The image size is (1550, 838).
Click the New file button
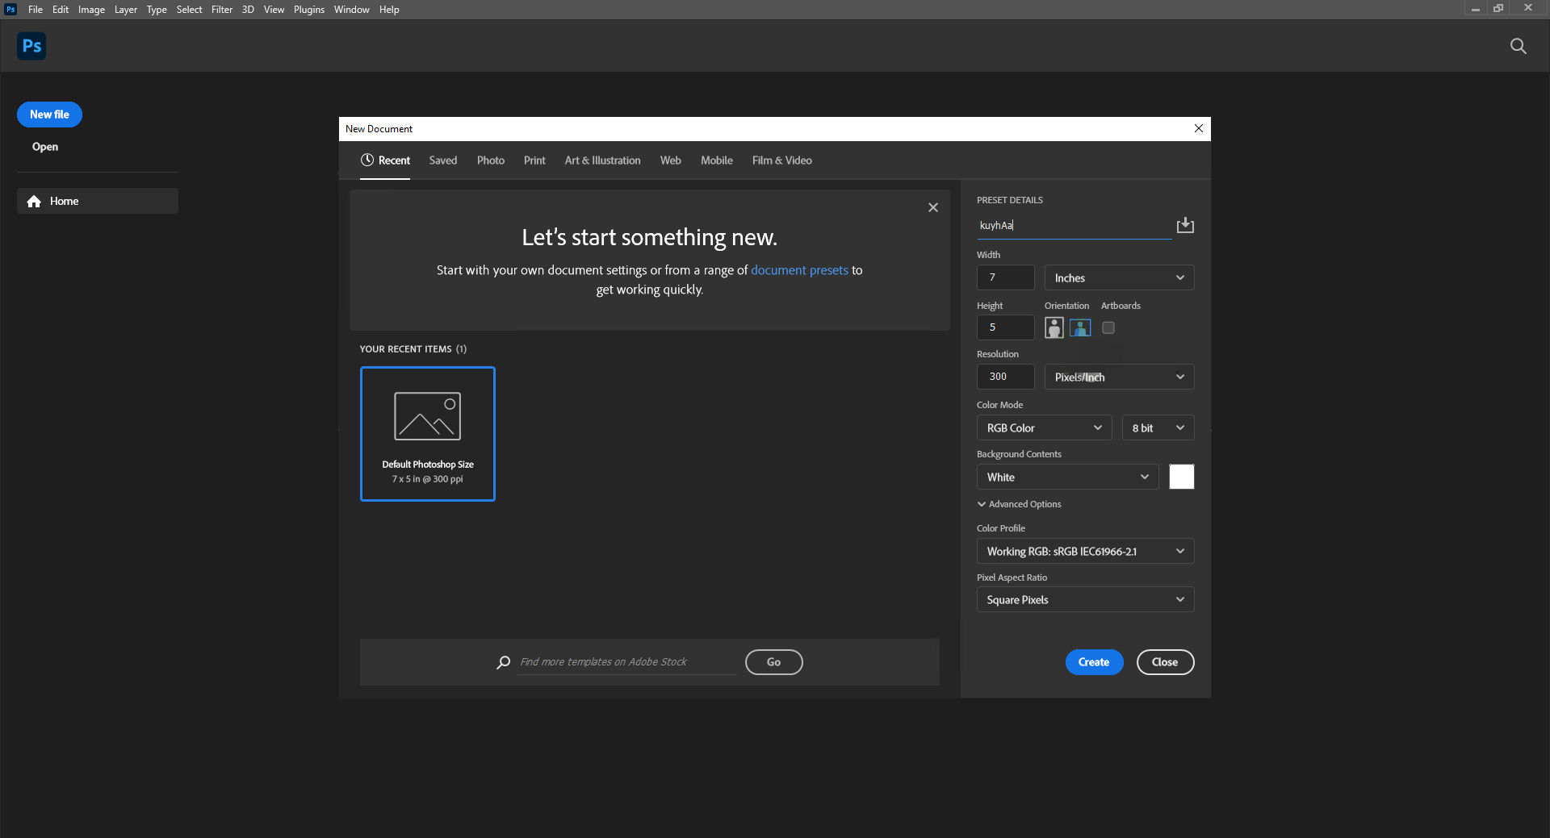[49, 115]
